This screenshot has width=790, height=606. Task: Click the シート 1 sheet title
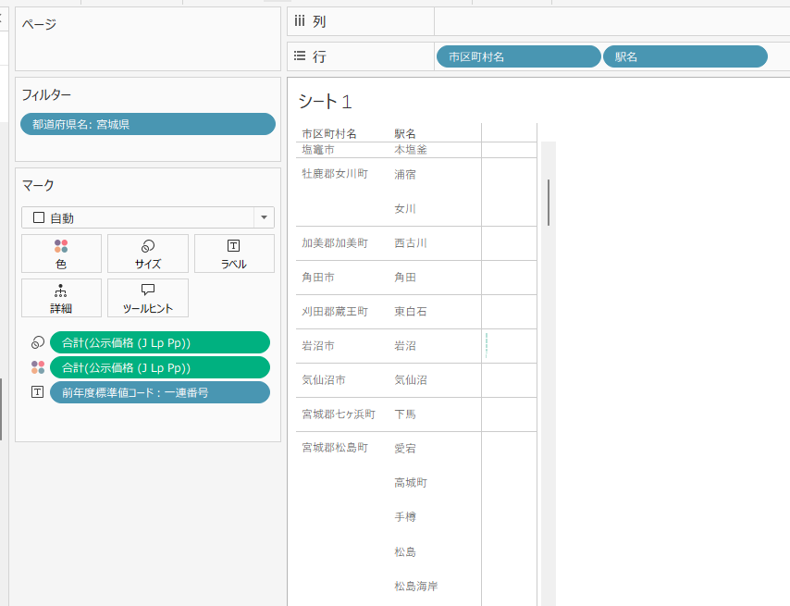pyautogui.click(x=325, y=102)
